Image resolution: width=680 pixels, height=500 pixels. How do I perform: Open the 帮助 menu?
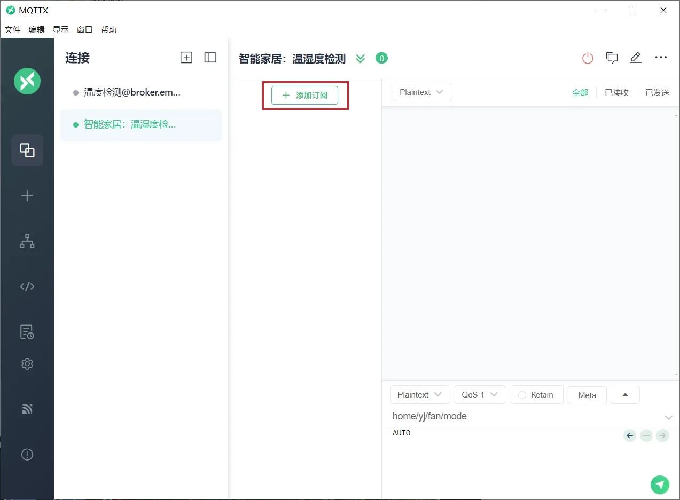(108, 29)
